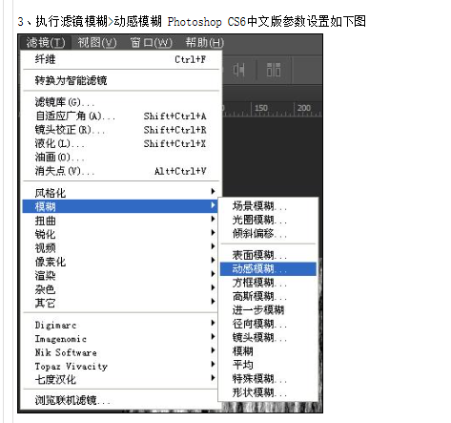Expand the Topaz Vivacity submenu
The image size is (451, 423).
tap(121, 366)
